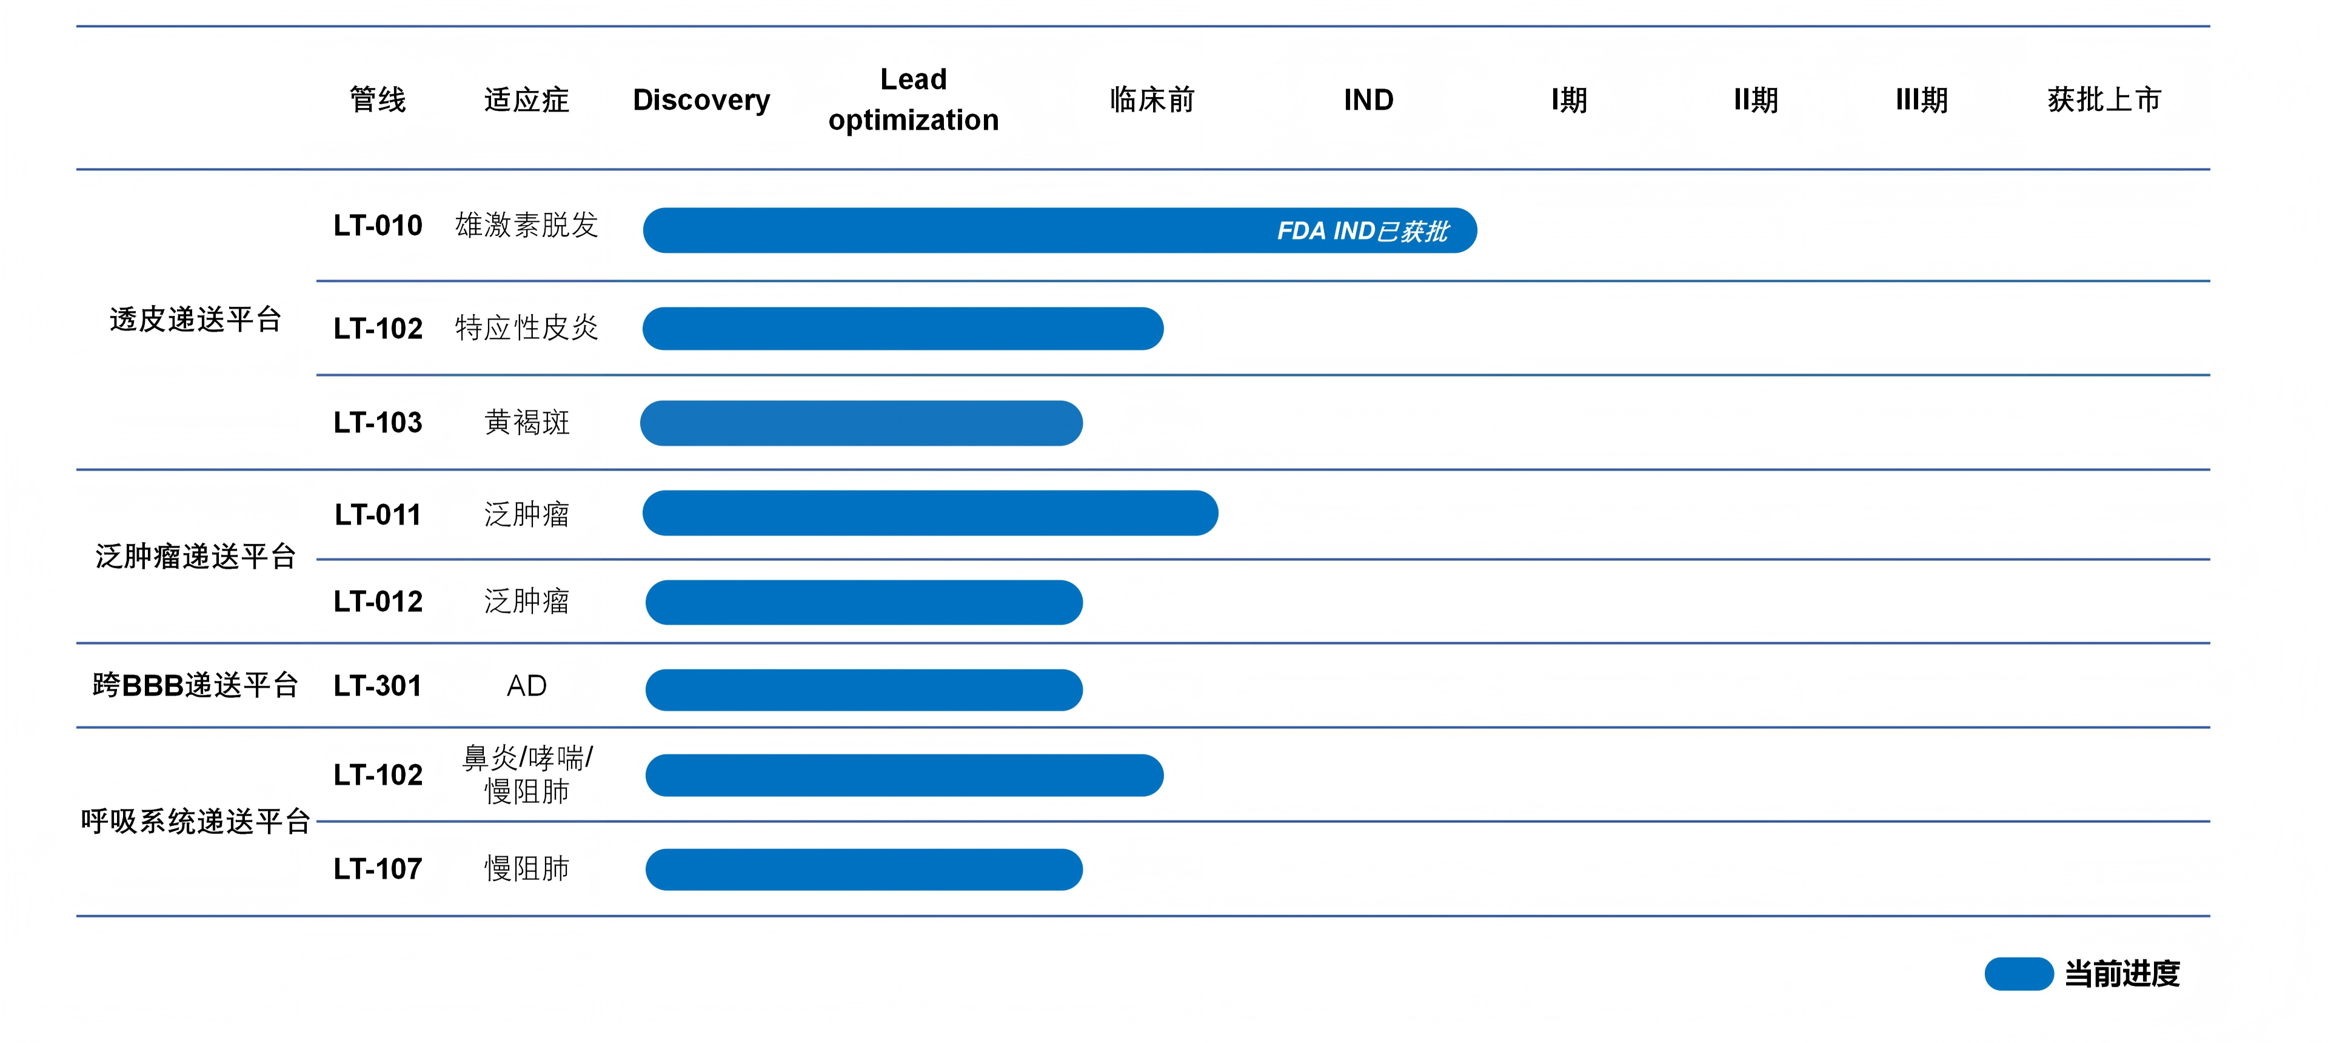Viewport: 2328px width, 1043px height.
Task: Click LT-102 in the 特应性皮炎 row
Action: [x=378, y=328]
